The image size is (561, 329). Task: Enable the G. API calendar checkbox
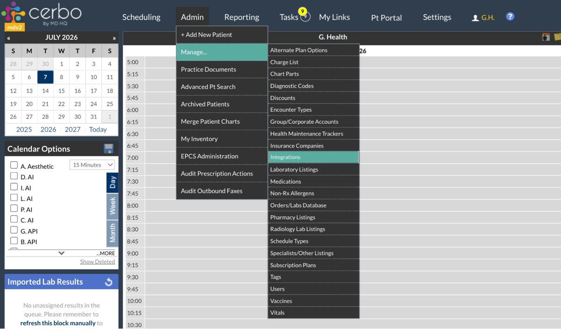[14, 229]
